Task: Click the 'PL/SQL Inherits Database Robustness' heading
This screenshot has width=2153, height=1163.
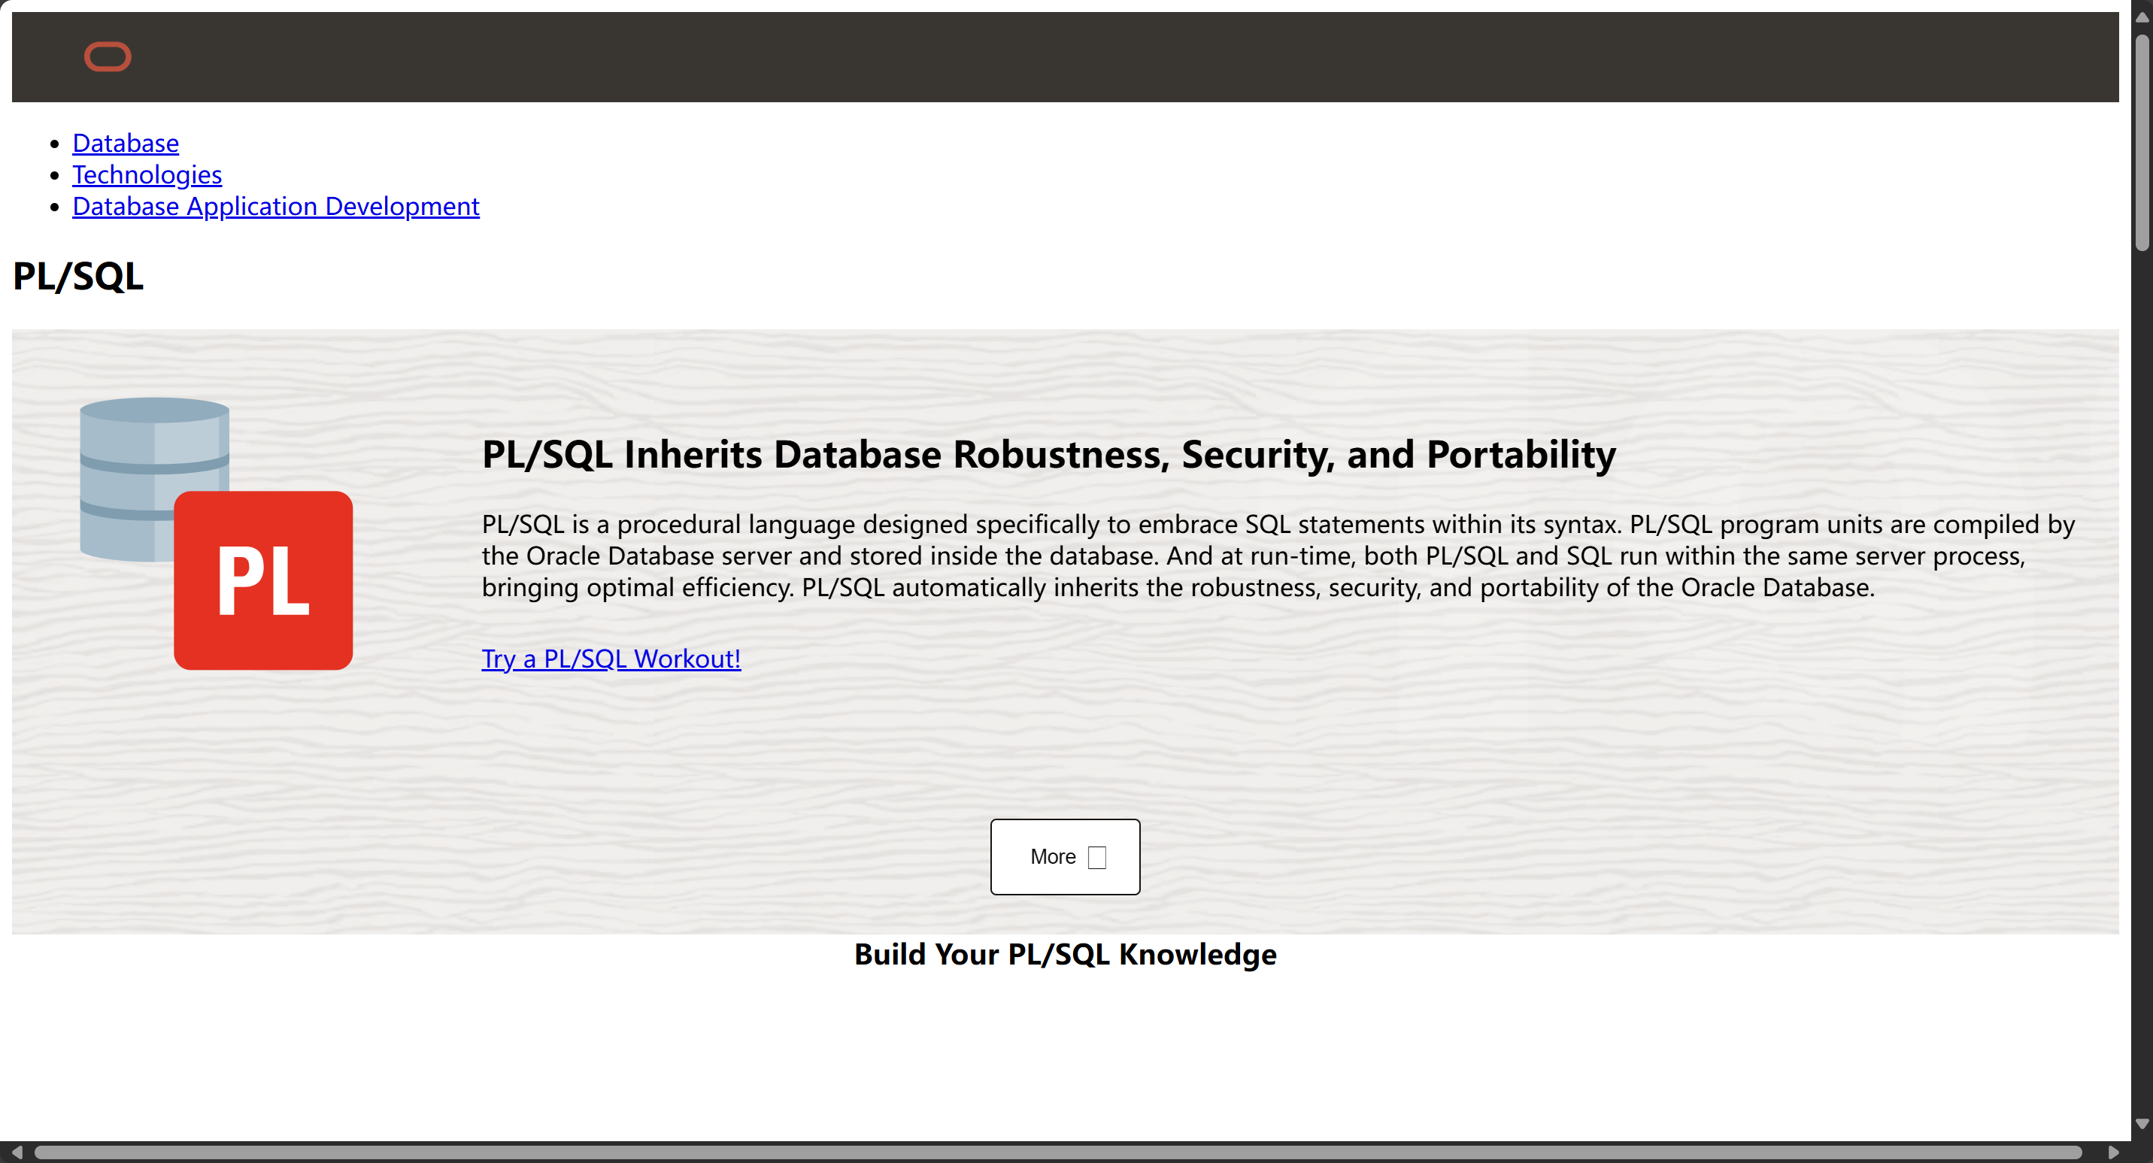Action: pos(1049,455)
